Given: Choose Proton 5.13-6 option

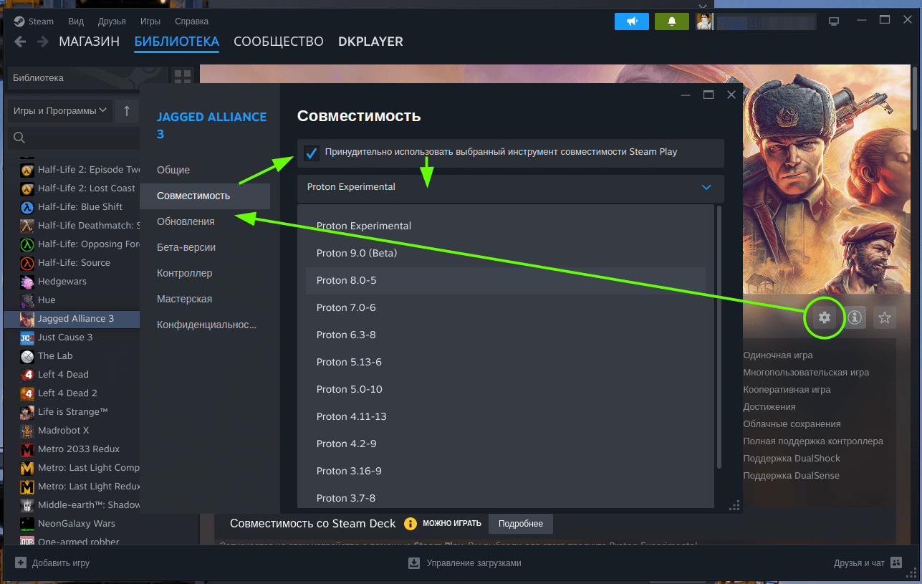Looking at the screenshot, I should (x=506, y=362).
